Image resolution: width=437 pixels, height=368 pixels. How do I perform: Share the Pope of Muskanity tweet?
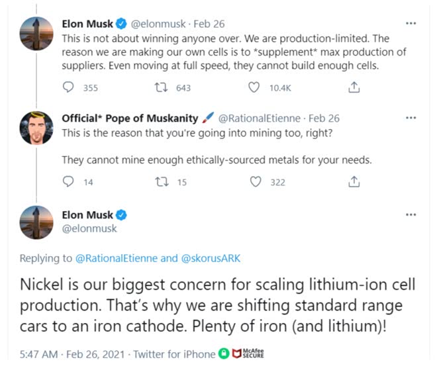click(x=354, y=182)
